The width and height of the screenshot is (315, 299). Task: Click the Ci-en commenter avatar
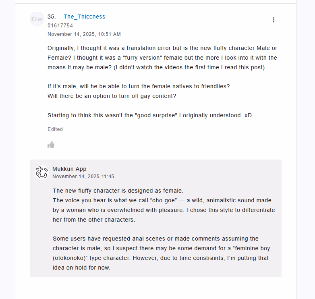pyautogui.click(x=37, y=19)
